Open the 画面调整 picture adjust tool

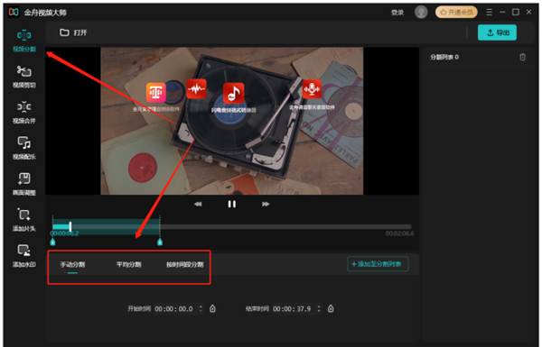point(23,184)
